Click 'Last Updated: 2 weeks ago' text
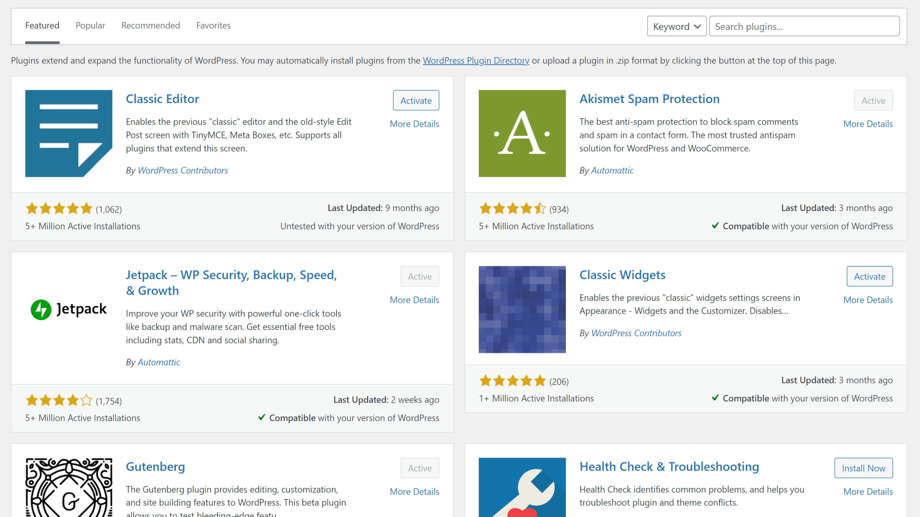This screenshot has height=517, width=920. point(386,400)
